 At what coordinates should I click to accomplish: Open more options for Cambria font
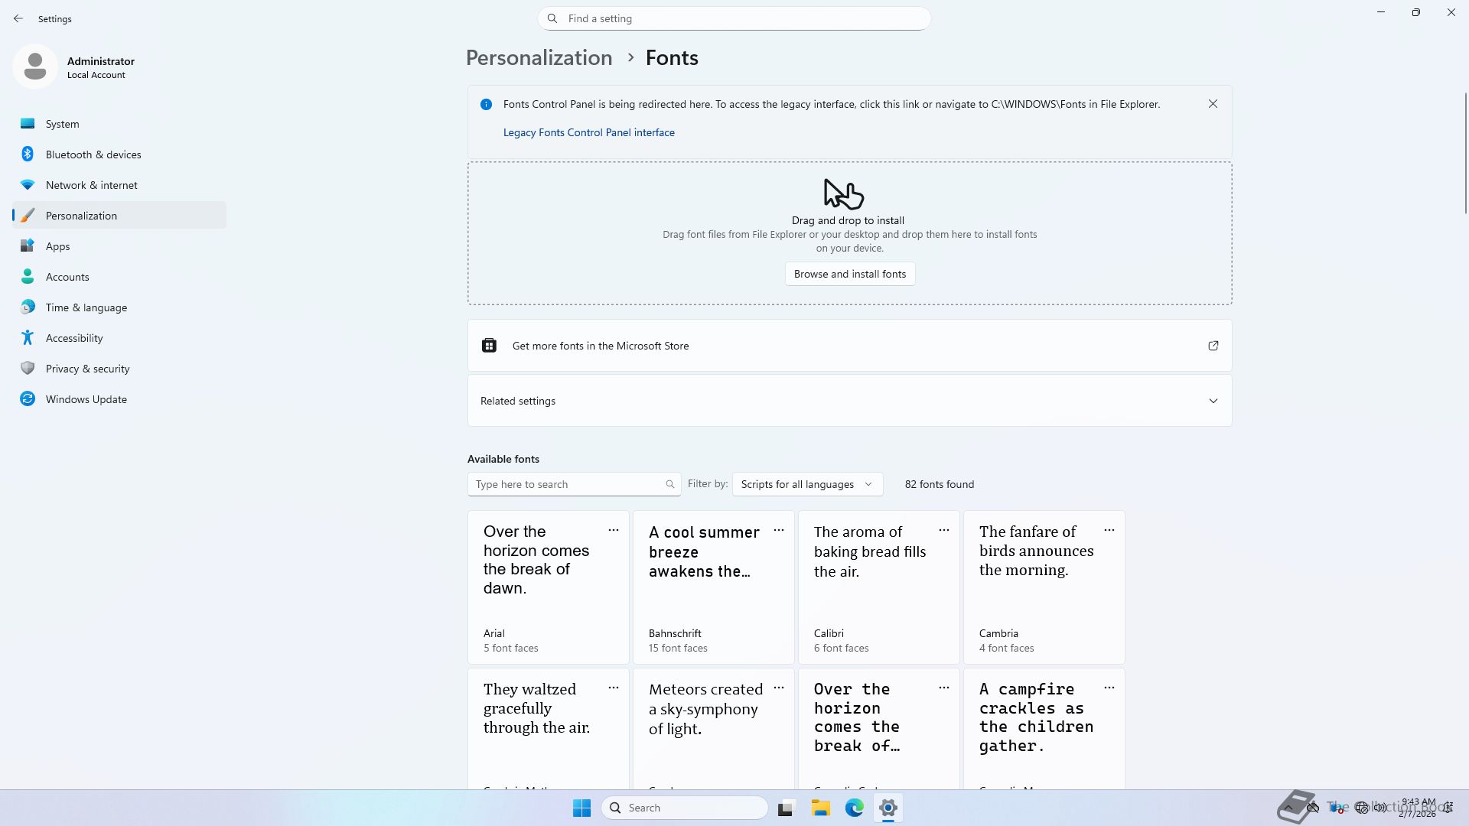tap(1109, 530)
